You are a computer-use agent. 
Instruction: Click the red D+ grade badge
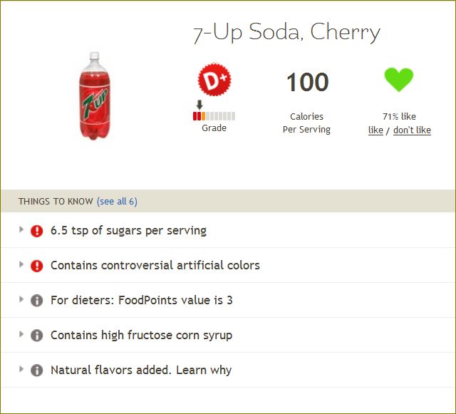pyautogui.click(x=214, y=79)
